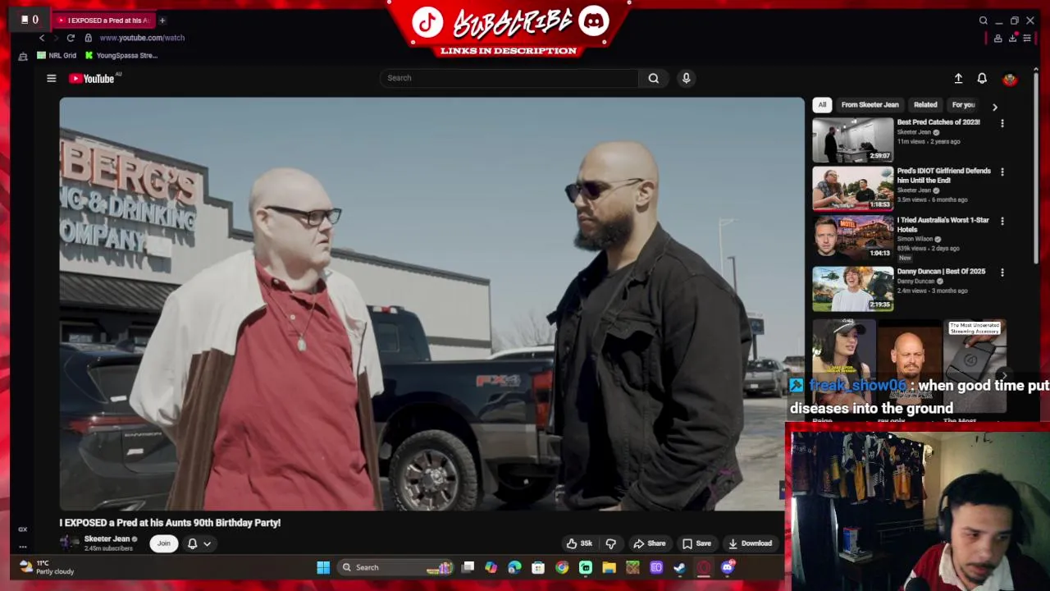This screenshot has width=1050, height=591.
Task: Open Best Pred Catches of 2023 thumbnail
Action: coord(853,140)
